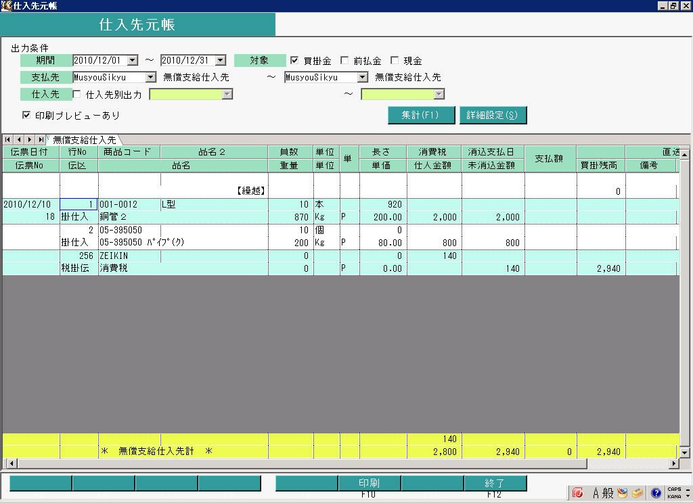Open the IME dictionary tools icon
The image size is (693, 503).
coord(638,493)
